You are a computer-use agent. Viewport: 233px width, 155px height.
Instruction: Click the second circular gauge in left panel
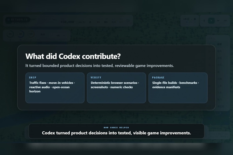[21, 34]
